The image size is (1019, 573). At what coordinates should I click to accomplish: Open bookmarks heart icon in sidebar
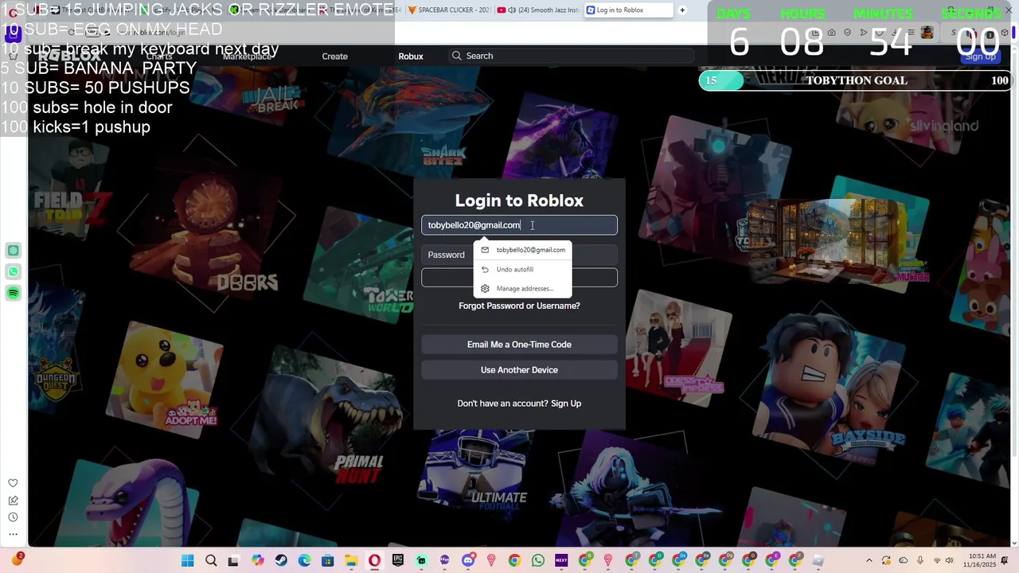pos(13,483)
